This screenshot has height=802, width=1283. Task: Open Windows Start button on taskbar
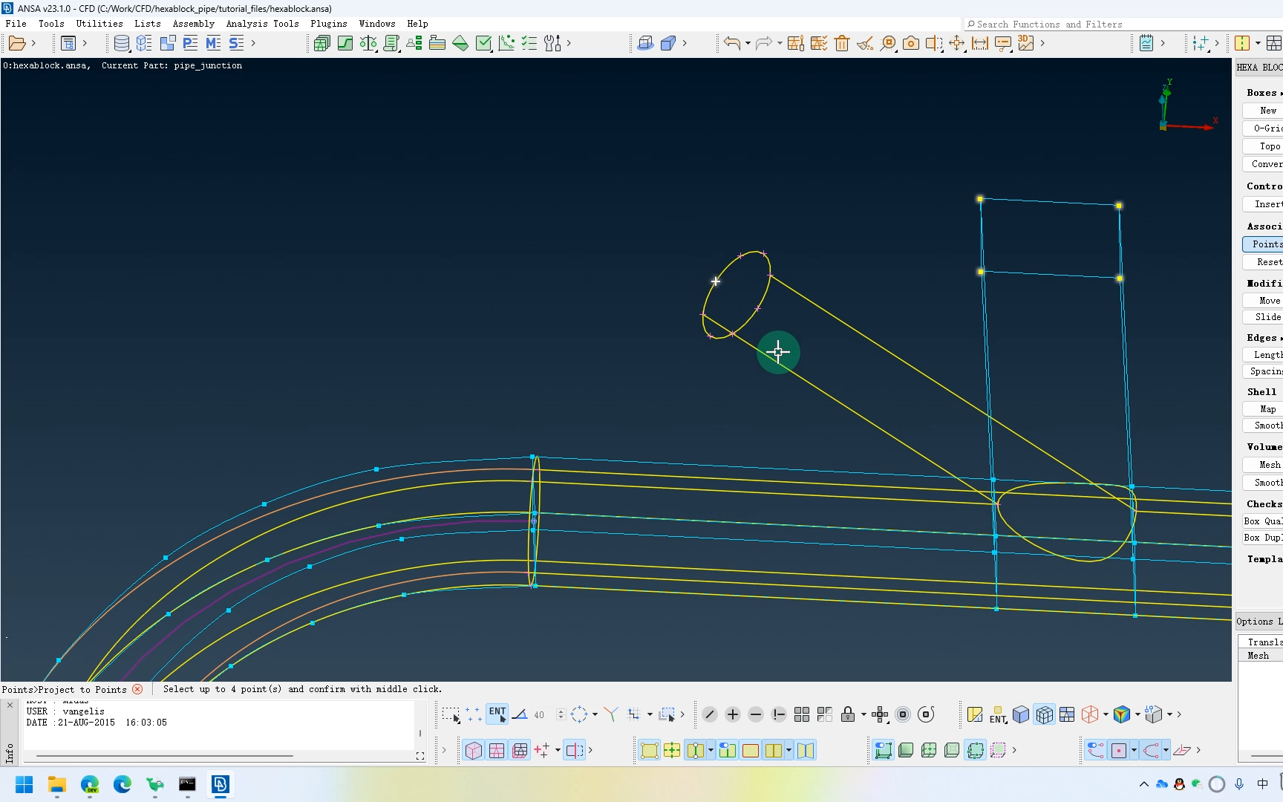click(x=24, y=784)
